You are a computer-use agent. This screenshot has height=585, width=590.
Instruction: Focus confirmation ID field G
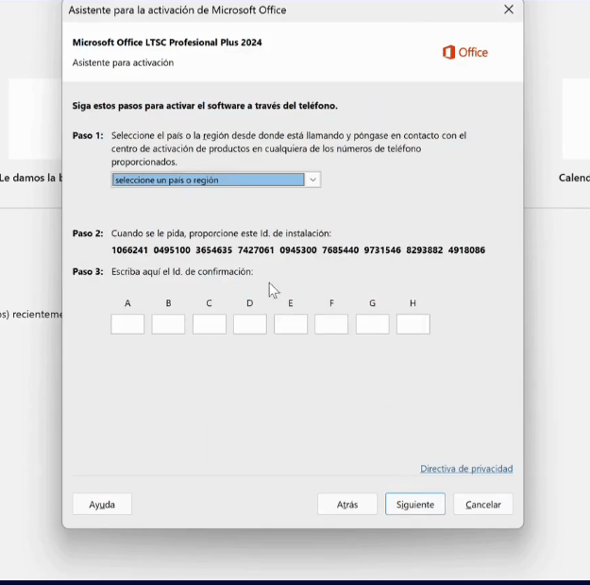click(373, 324)
